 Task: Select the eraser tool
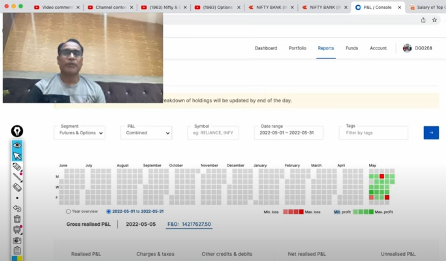(x=17, y=187)
